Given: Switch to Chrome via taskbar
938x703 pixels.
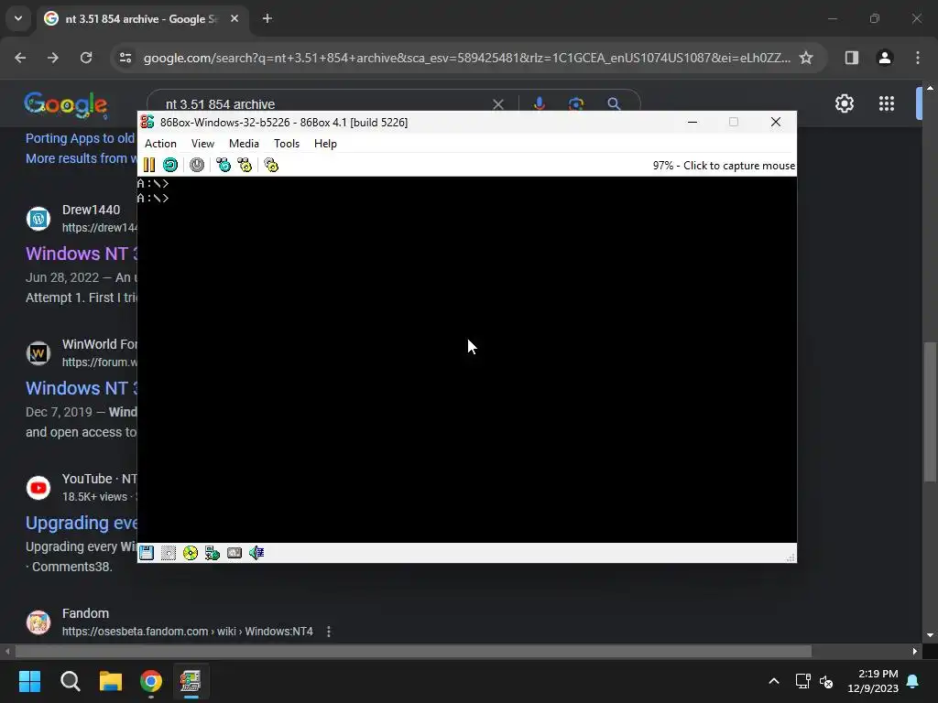Looking at the screenshot, I should pyautogui.click(x=151, y=681).
